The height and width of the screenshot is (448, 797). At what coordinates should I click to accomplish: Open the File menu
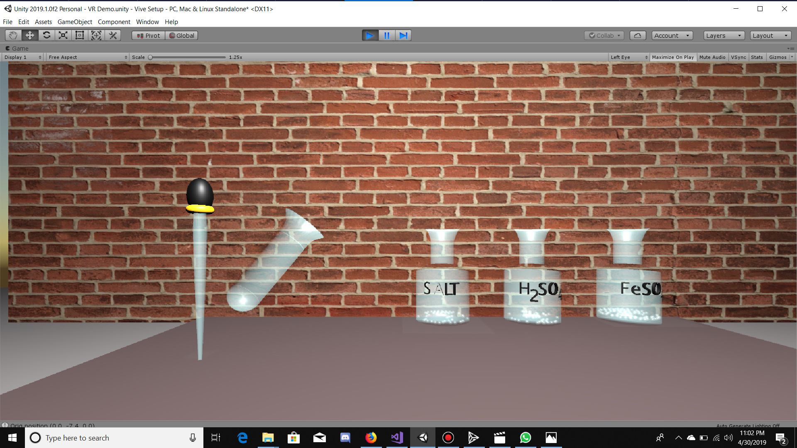point(7,22)
